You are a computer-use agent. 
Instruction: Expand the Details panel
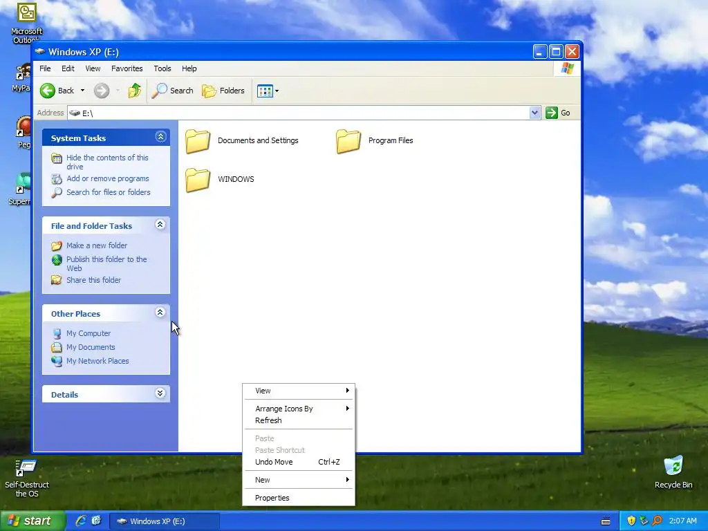click(160, 393)
